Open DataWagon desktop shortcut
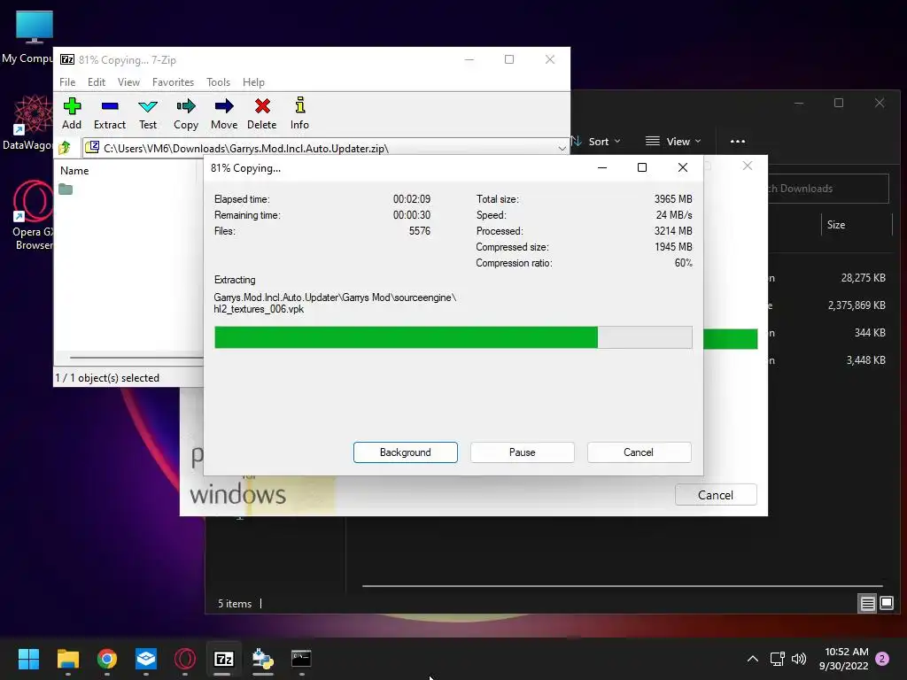 click(29, 122)
